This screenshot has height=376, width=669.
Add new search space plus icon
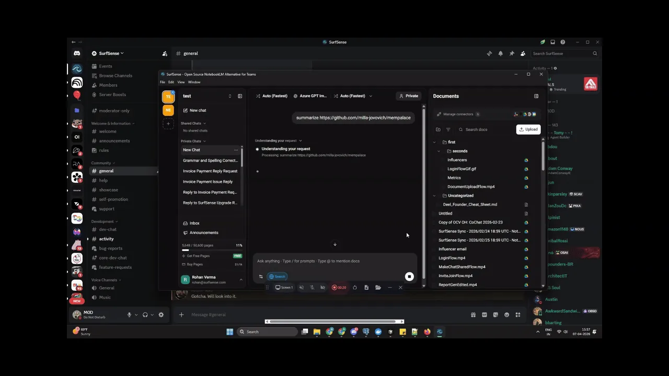tap(168, 124)
